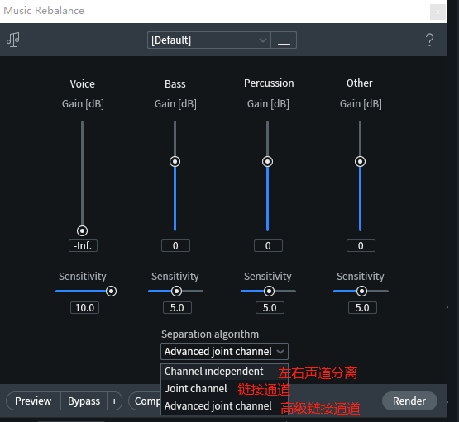Toggle the Bypass button
The width and height of the screenshot is (459, 422).
(84, 401)
